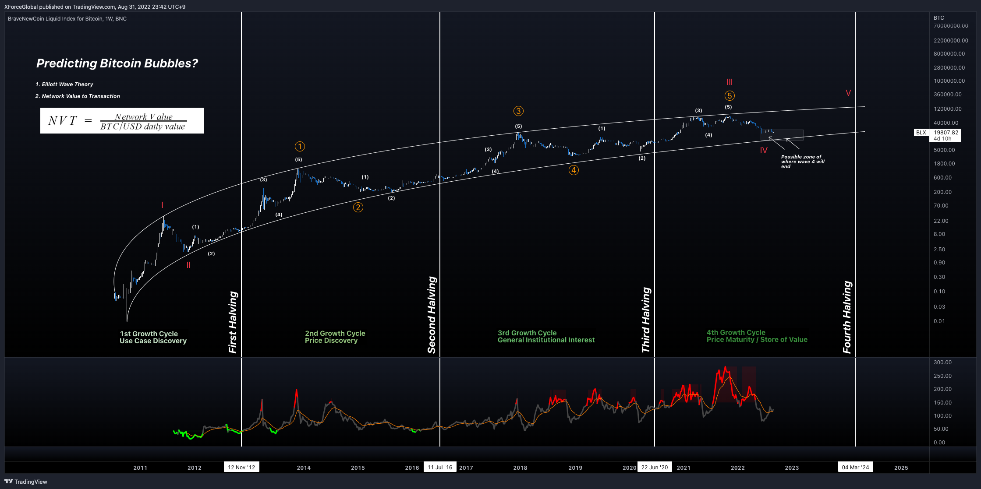Click the 'First Halving' vertical label
The width and height of the screenshot is (981, 489).
point(233,322)
